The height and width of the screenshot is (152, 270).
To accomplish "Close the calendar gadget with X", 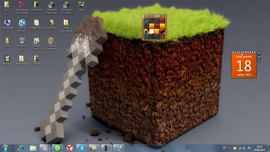I will pos(259,53).
